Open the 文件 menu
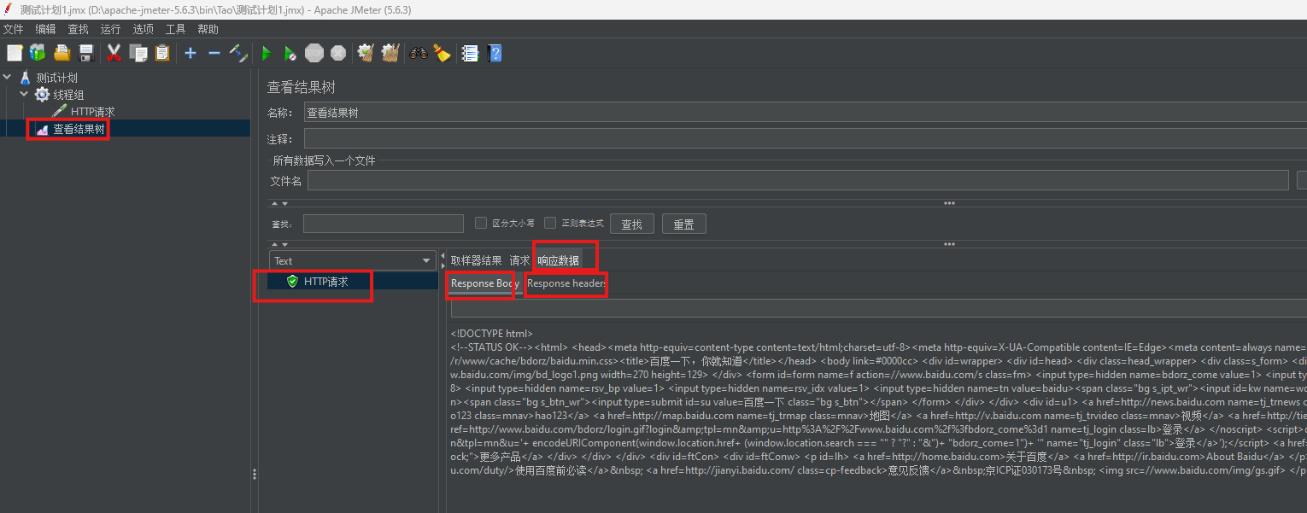Viewport: 1307px width, 513px height. coord(13,29)
